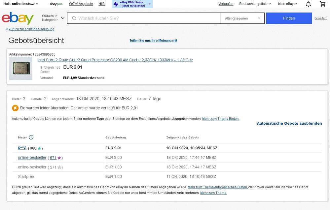Open the Mein eBay dropdown

click(287, 4)
